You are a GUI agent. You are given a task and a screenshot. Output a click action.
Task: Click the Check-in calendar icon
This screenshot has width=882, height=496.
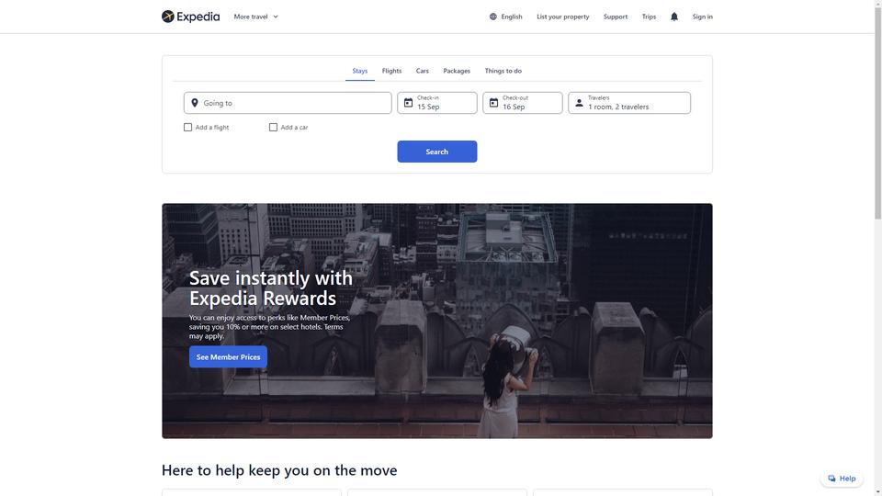point(408,103)
